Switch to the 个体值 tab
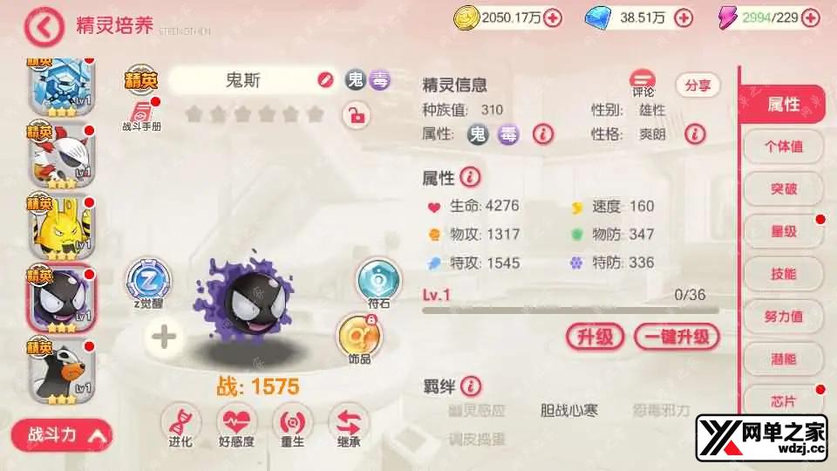The image size is (837, 471). pyautogui.click(x=783, y=147)
